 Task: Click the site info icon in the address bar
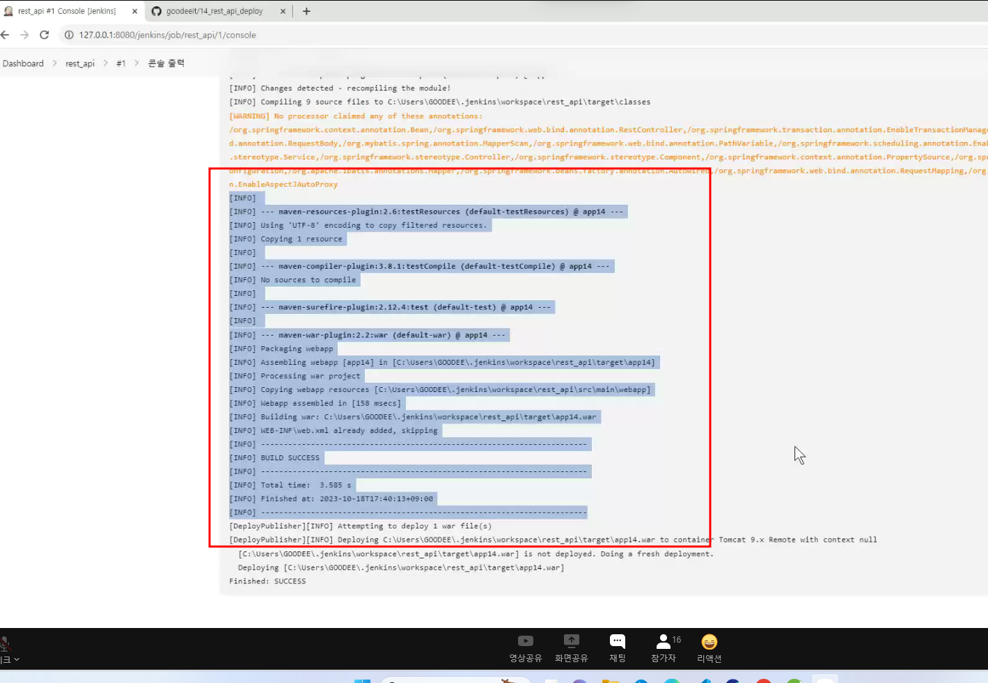(69, 35)
